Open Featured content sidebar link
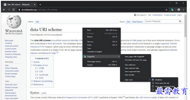Image resolution: width=190 pixels, height=100 pixels. click(12, 46)
